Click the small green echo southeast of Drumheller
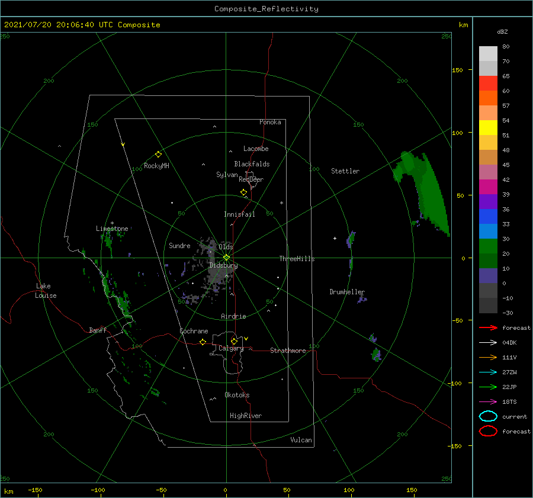The height and width of the screenshot is (498, 533). [x=376, y=355]
